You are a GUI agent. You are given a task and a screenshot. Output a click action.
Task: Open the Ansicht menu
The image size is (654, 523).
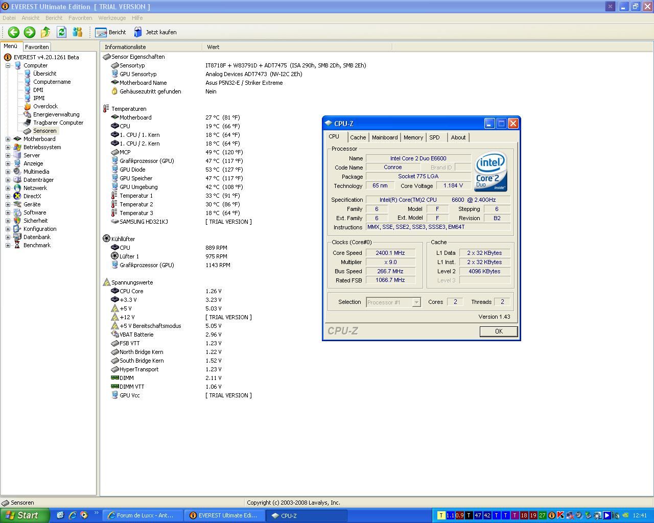[30, 18]
